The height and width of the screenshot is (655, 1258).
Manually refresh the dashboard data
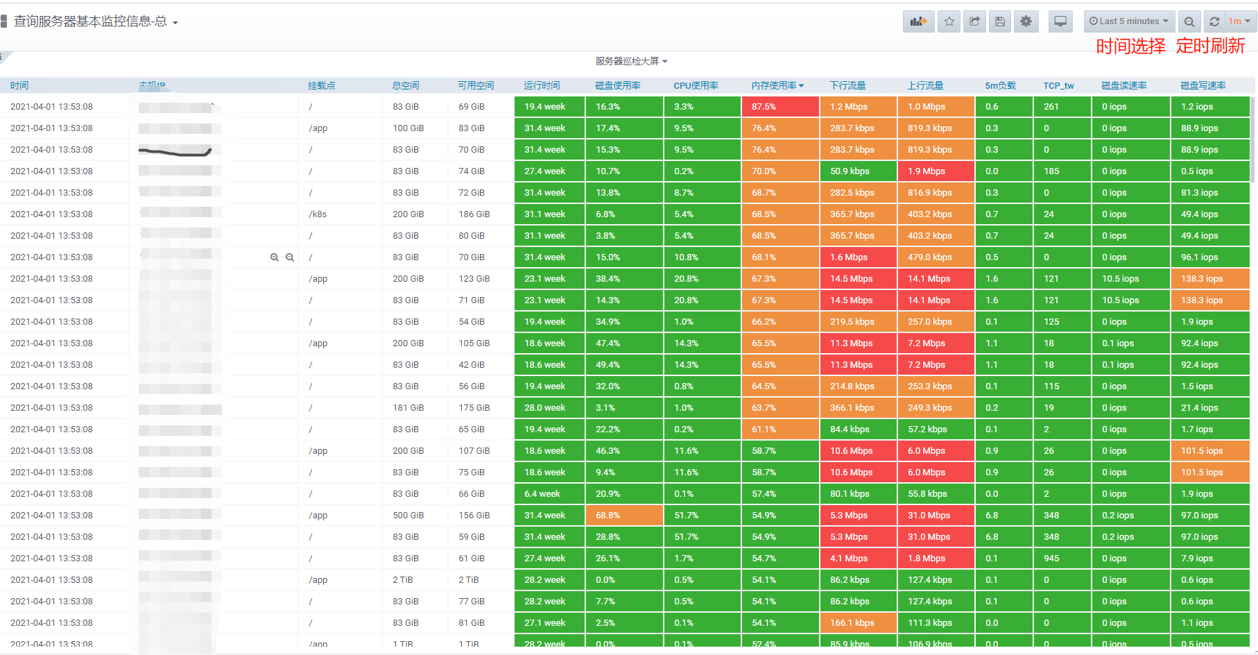tap(1214, 22)
